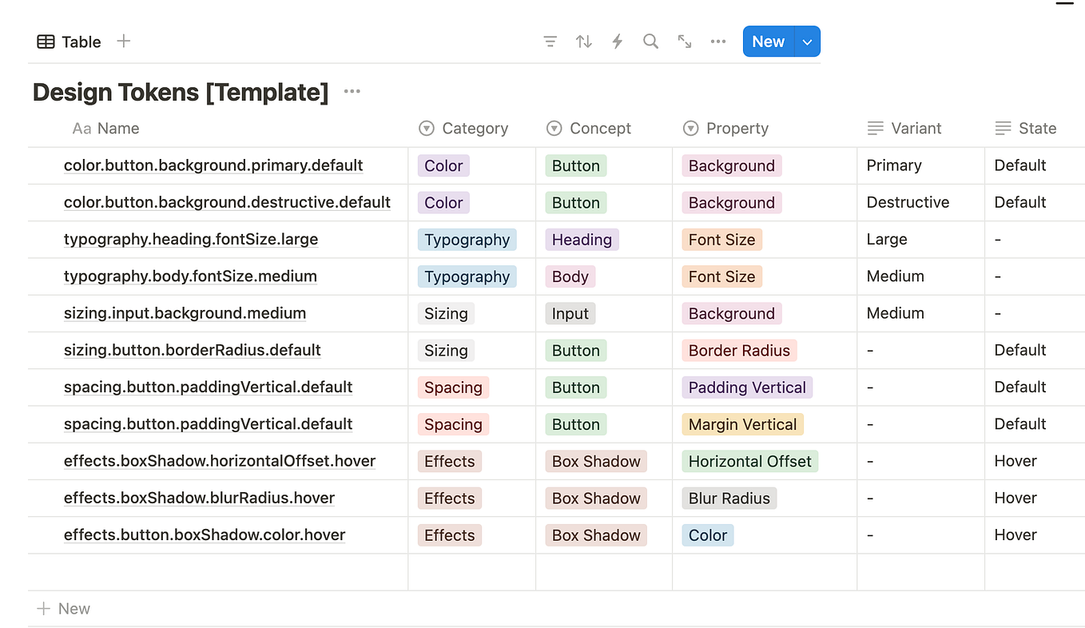
Task: Expand the database with the diagonal arrows icon
Action: point(684,41)
